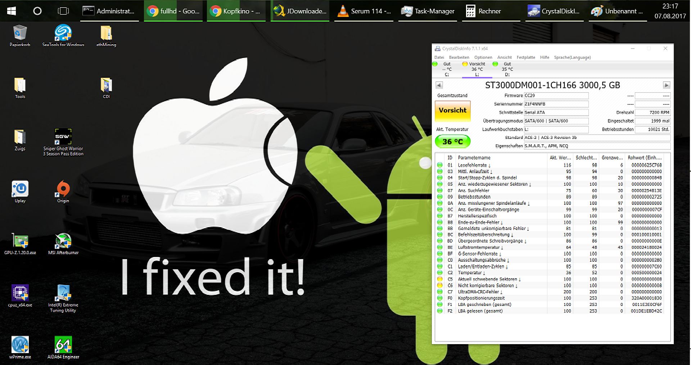The height and width of the screenshot is (365, 691).
Task: Open the Bearbeiten menu
Action: [x=459, y=57]
